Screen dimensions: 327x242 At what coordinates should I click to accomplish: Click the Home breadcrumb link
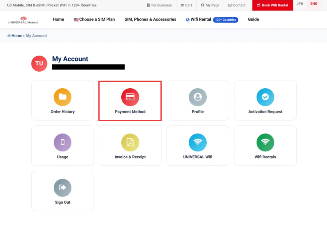click(17, 36)
